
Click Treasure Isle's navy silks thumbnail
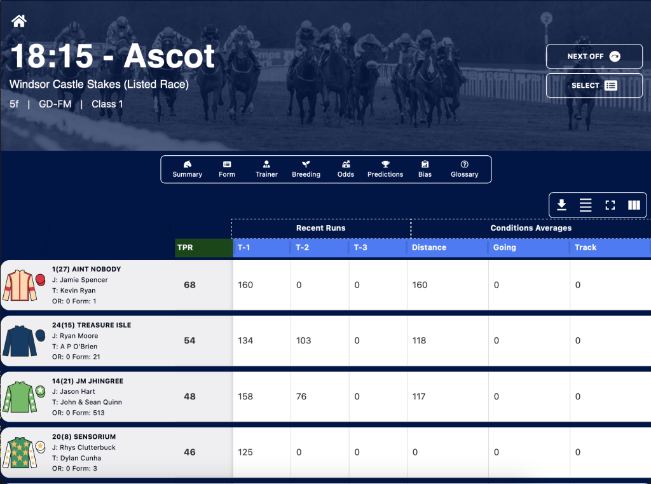pos(24,341)
